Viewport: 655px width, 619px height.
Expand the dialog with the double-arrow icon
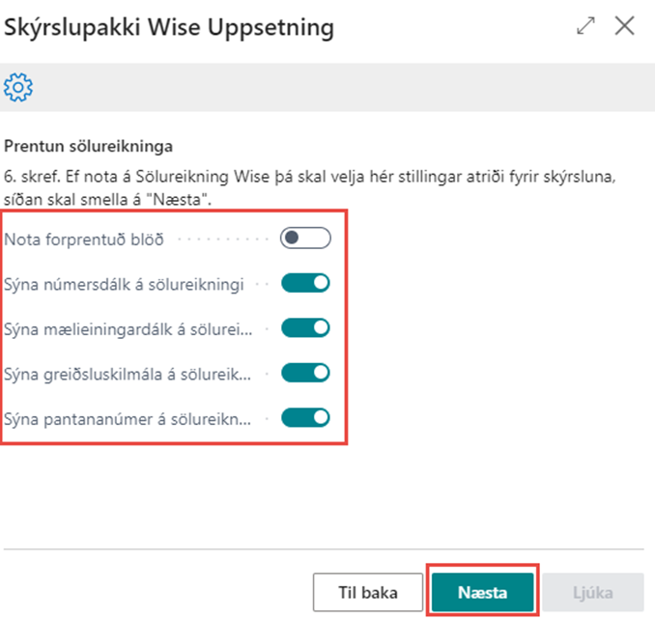click(585, 27)
